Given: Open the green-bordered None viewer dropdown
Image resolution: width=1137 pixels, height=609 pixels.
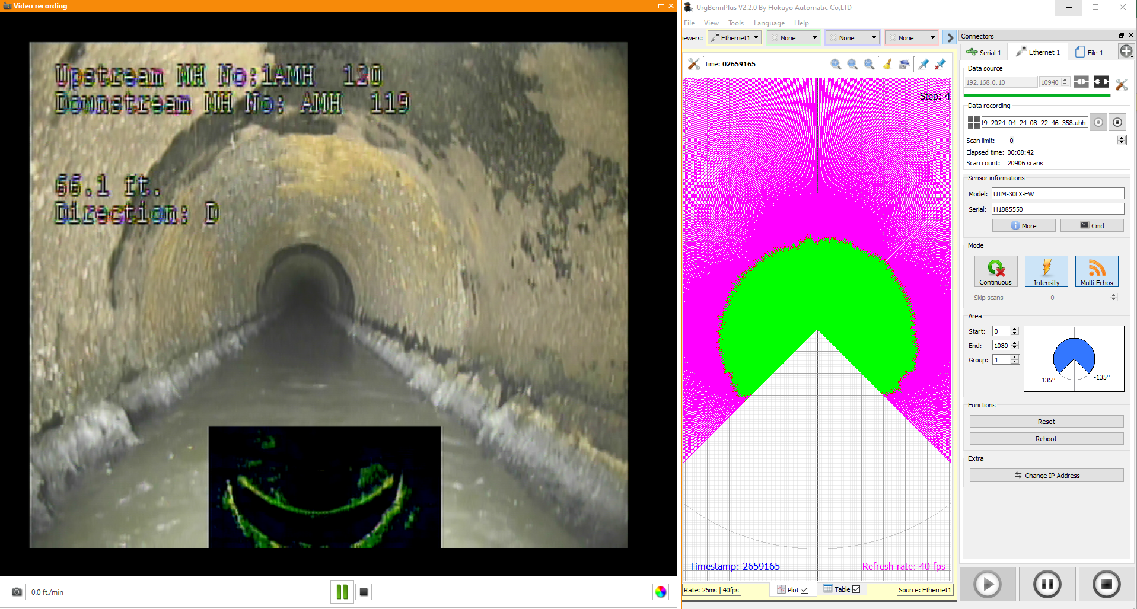Looking at the screenshot, I should pyautogui.click(x=793, y=38).
